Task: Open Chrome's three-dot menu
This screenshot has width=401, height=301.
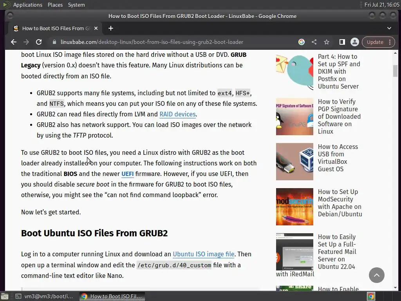Action: pyautogui.click(x=390, y=42)
